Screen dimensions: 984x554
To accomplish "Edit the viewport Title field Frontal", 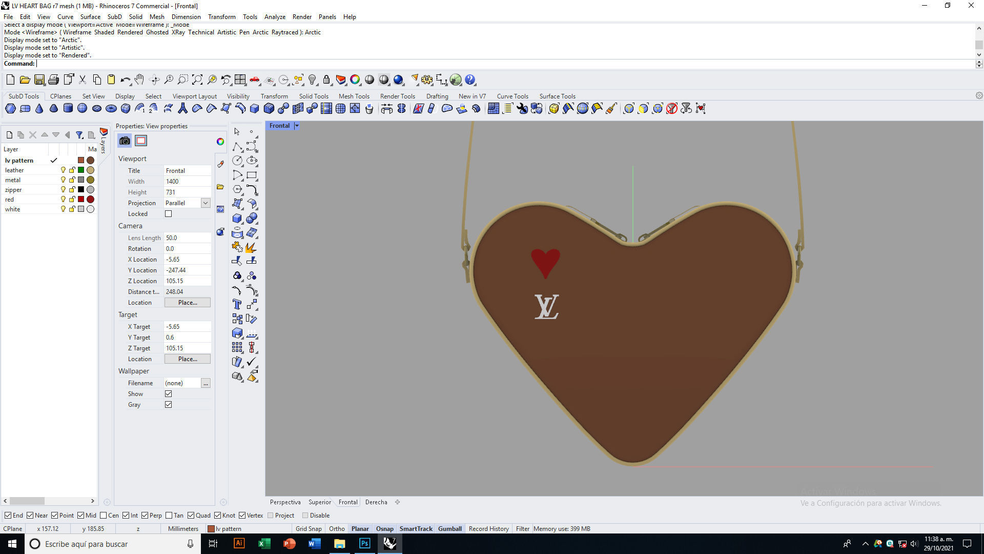I will [x=187, y=171].
